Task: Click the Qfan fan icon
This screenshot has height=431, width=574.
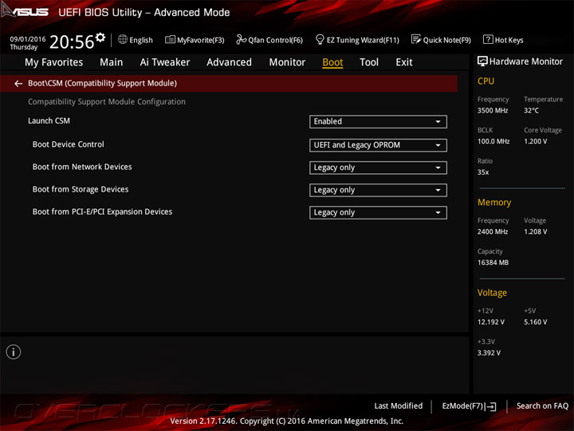Action: [x=241, y=39]
